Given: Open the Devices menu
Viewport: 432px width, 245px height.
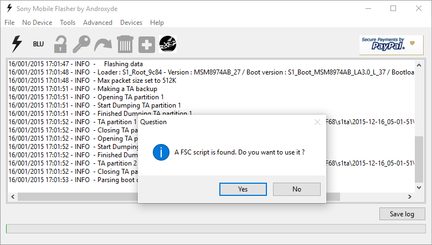Looking at the screenshot, I should tap(131, 23).
